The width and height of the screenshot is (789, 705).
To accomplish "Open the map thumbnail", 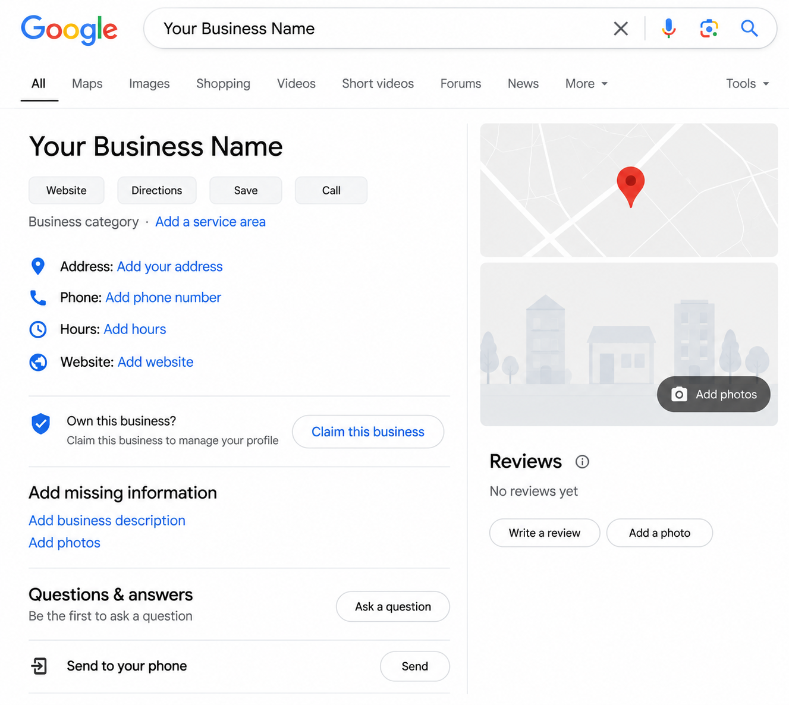I will [629, 190].
